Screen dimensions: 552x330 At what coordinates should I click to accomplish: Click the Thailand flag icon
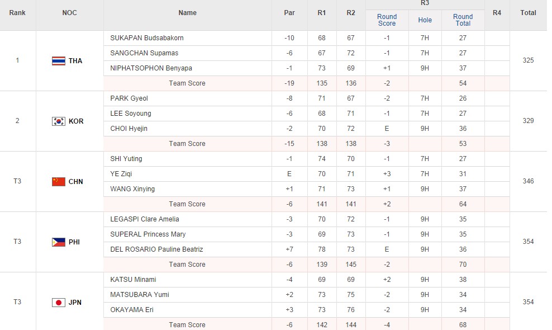[58, 61]
